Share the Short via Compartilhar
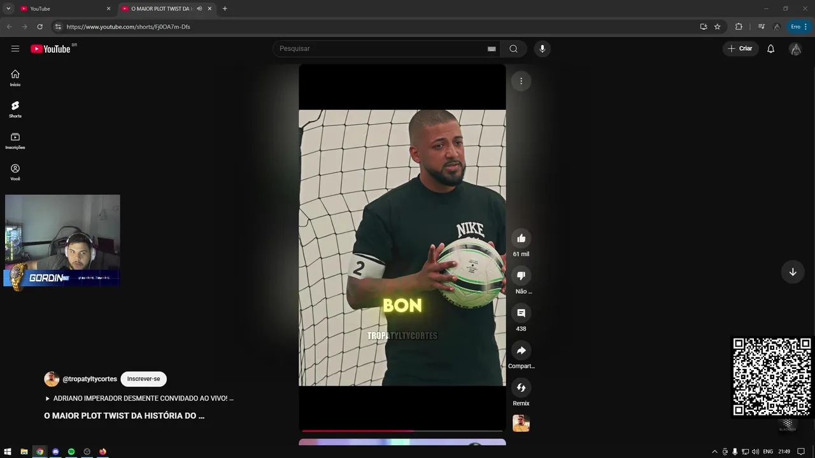The image size is (815, 458). tap(521, 350)
